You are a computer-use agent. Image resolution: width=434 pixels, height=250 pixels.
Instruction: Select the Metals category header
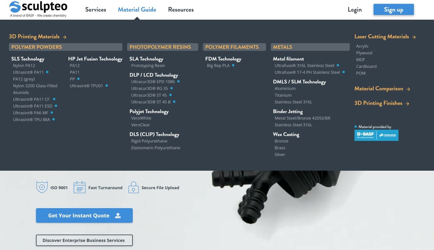click(x=310, y=47)
